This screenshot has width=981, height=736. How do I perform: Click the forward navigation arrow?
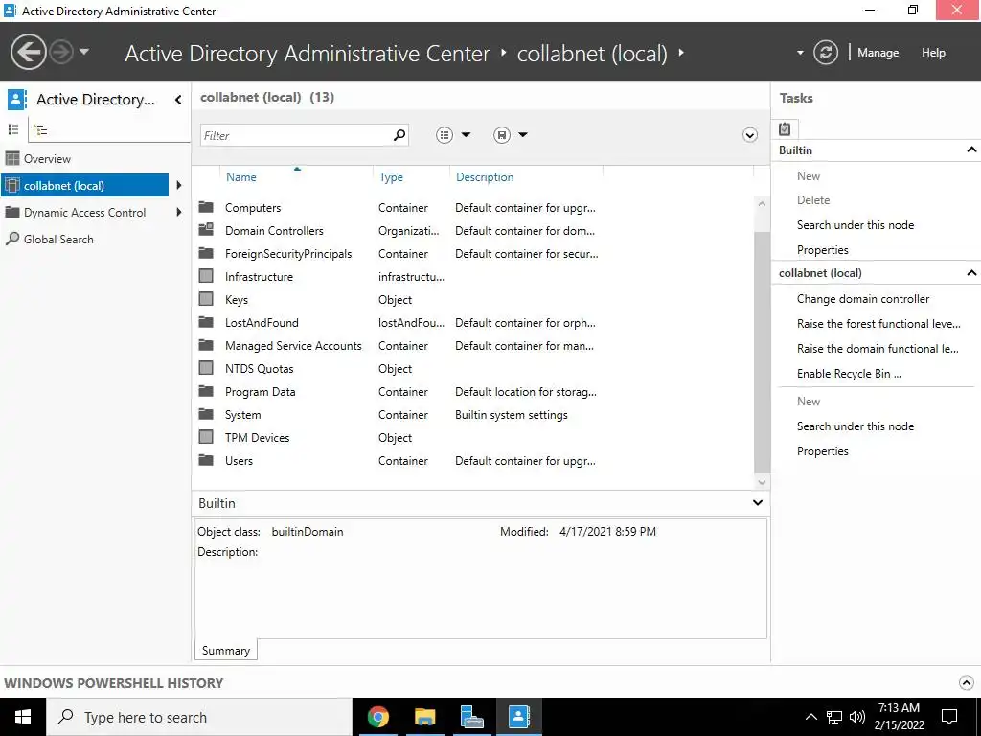61,52
